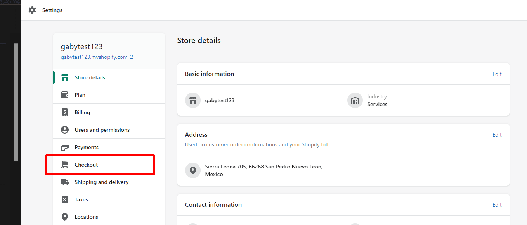Click the Locations pin icon in sidebar

(65, 217)
